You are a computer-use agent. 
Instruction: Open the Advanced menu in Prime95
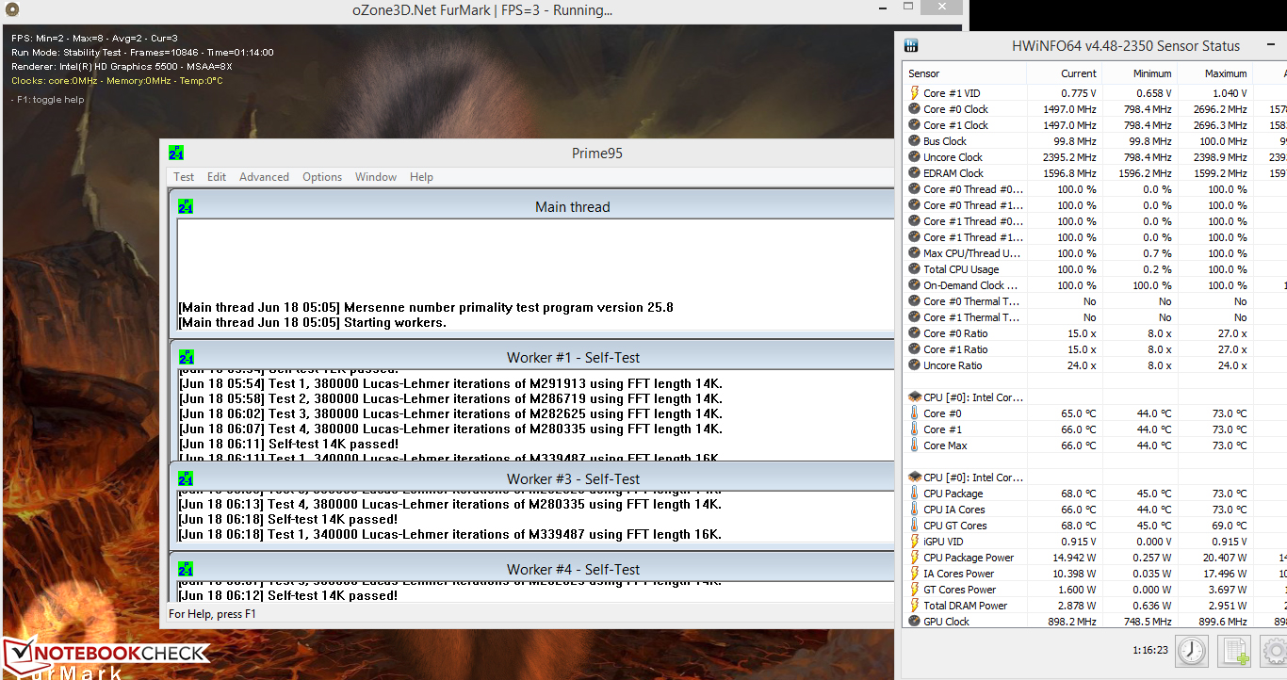pos(264,177)
